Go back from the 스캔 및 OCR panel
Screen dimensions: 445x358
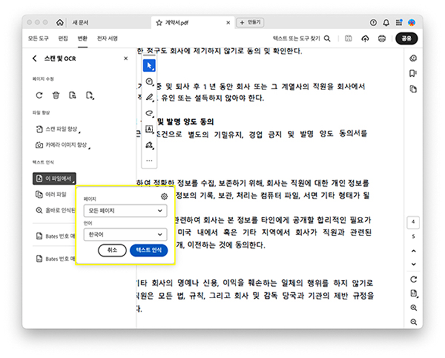pyautogui.click(x=34, y=59)
